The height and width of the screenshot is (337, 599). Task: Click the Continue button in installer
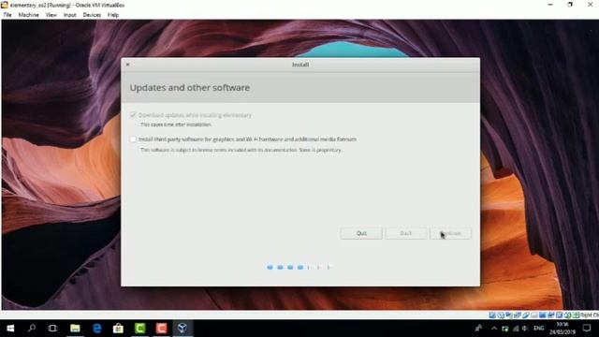pos(451,233)
